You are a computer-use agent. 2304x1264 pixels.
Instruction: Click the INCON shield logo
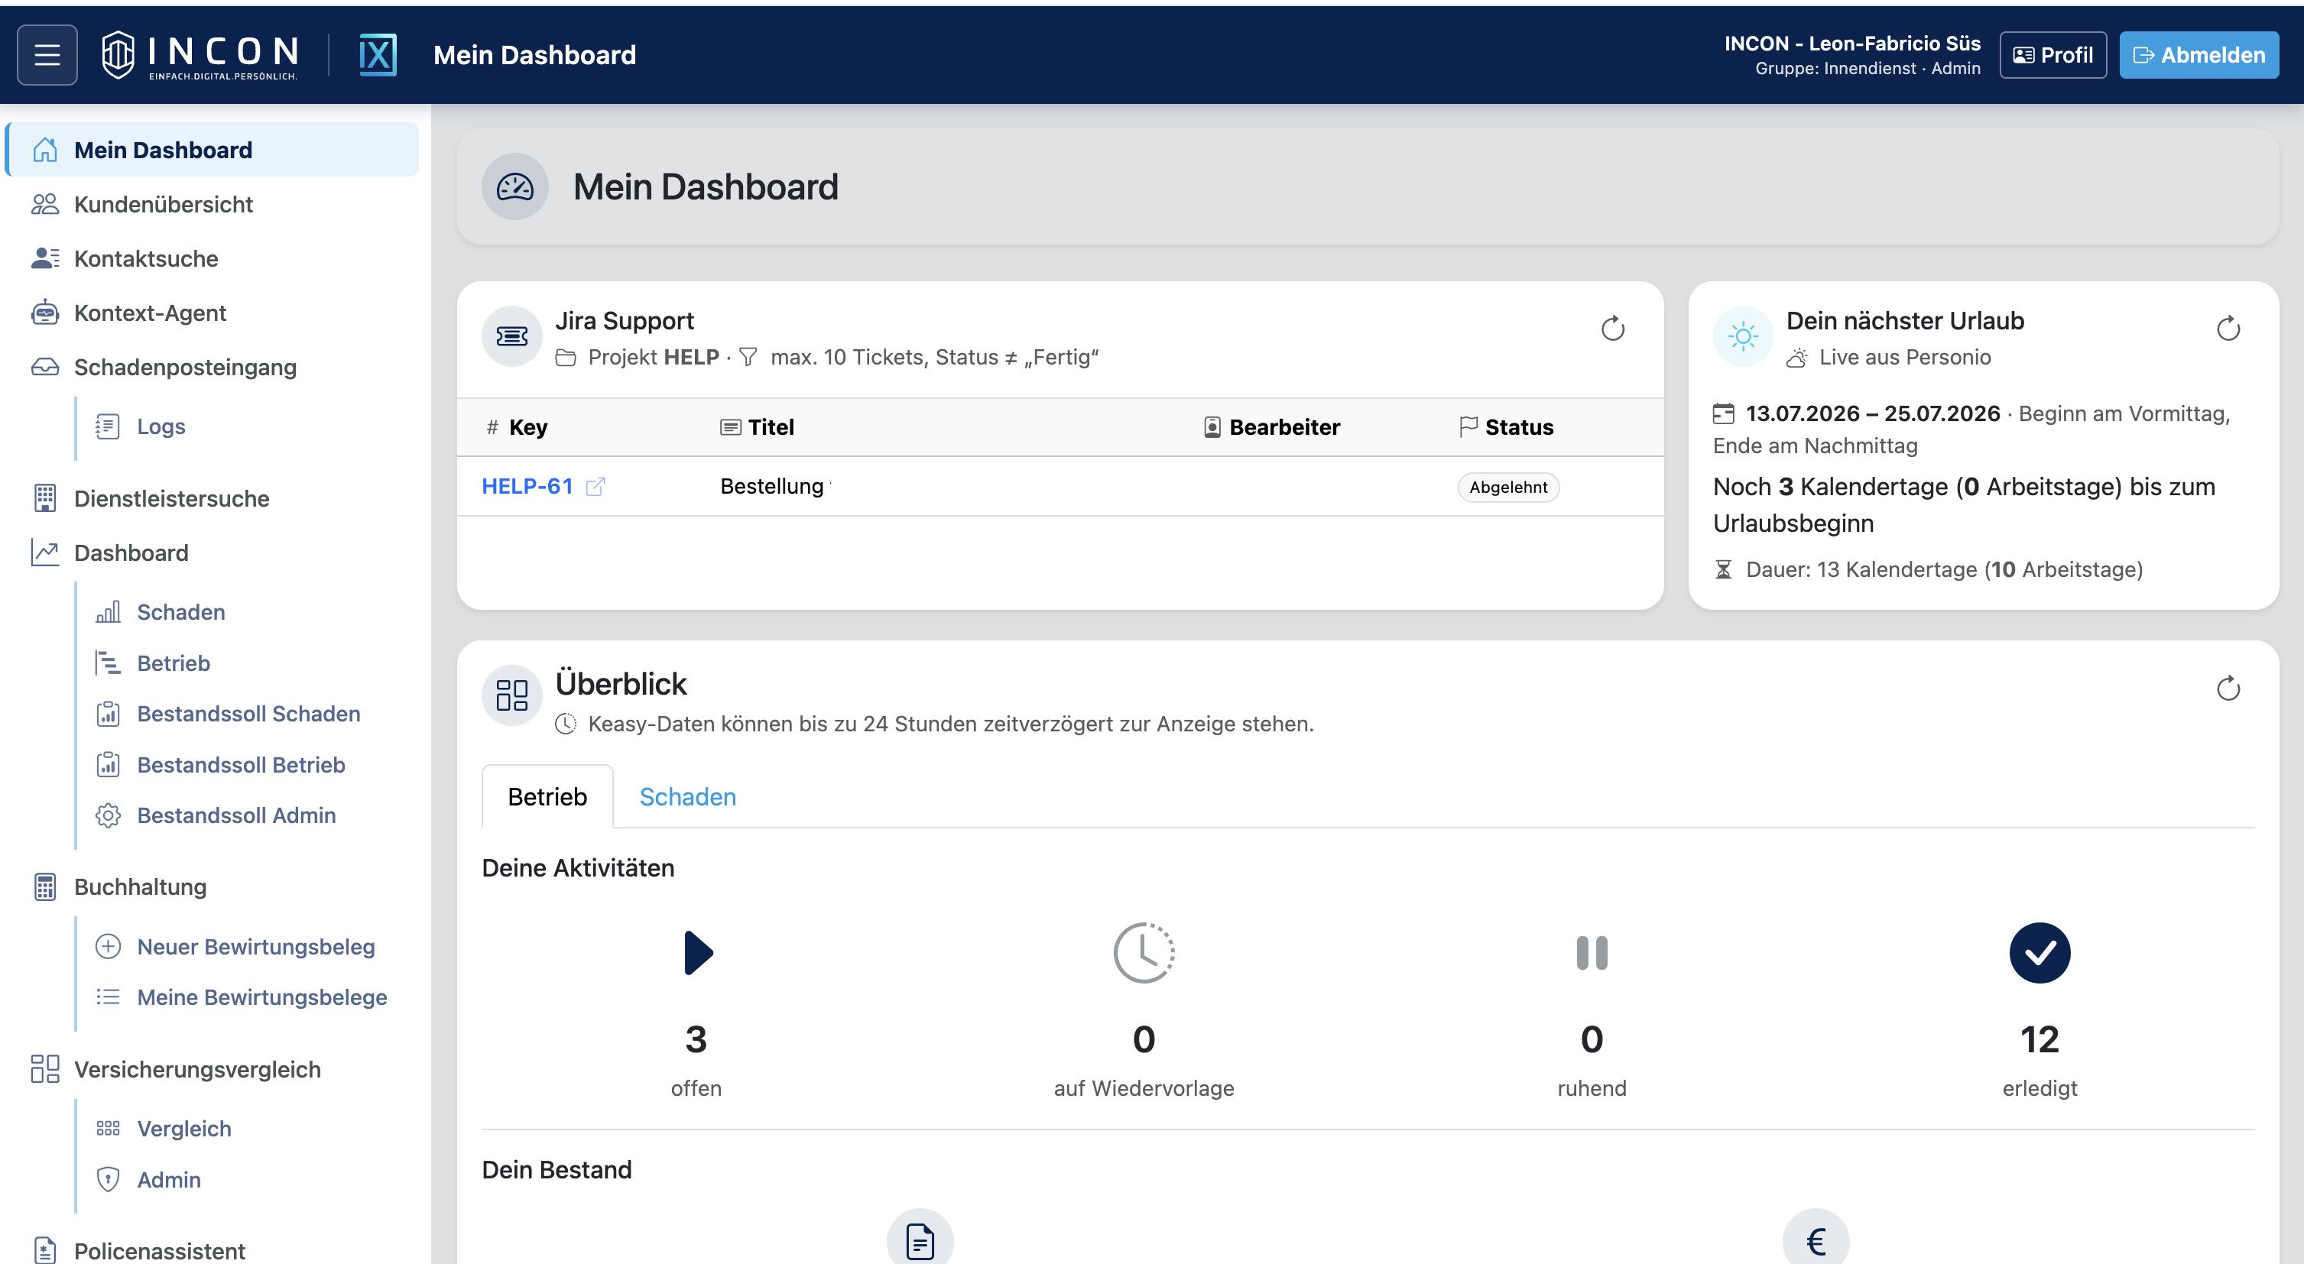[x=118, y=54]
